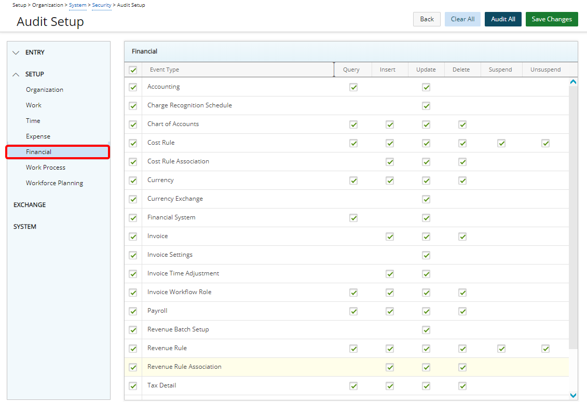Image resolution: width=587 pixels, height=402 pixels.
Task: Click the Security breadcrumb link
Action: (x=102, y=5)
